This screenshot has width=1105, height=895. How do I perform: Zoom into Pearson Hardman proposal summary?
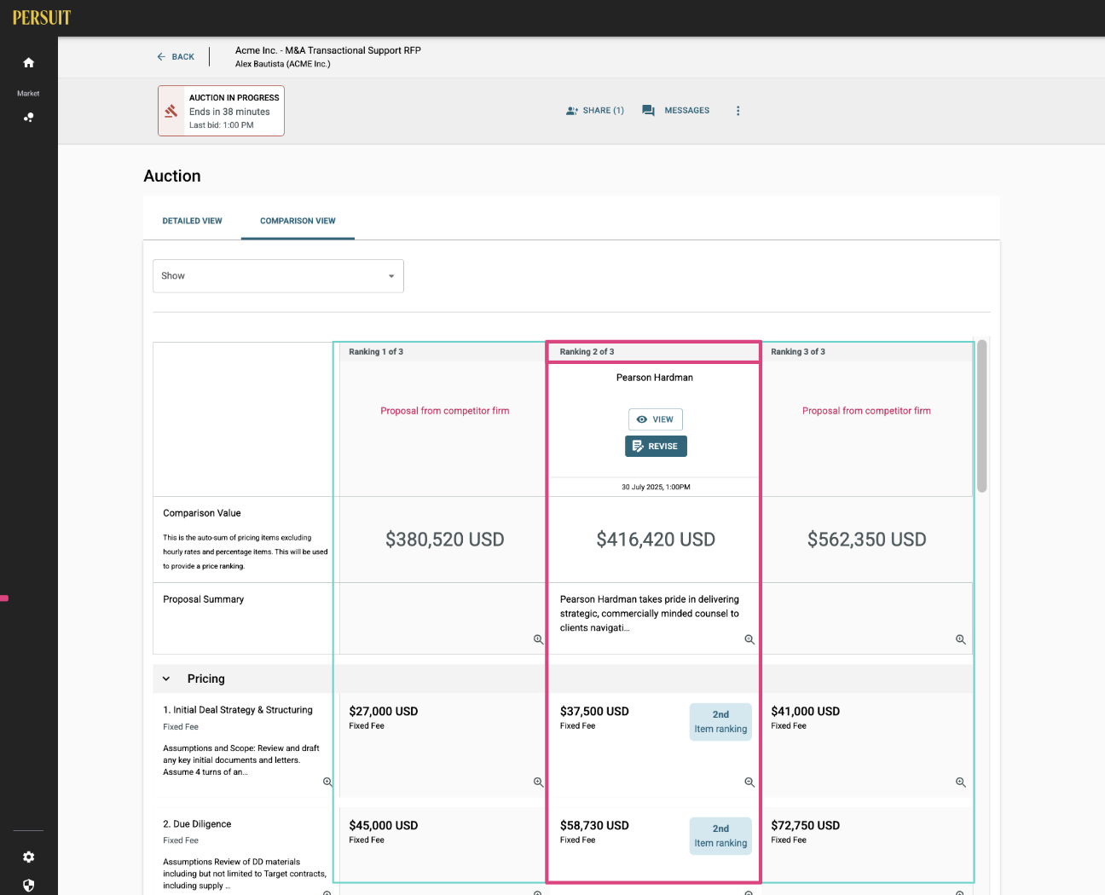tap(749, 639)
